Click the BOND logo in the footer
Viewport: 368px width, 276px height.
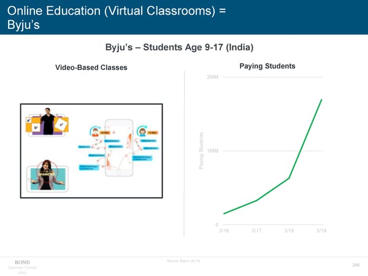[x=22, y=263]
